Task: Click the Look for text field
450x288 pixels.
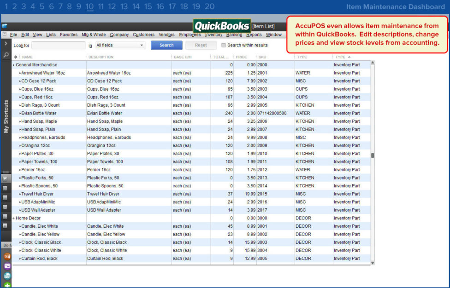Action: click(x=58, y=45)
